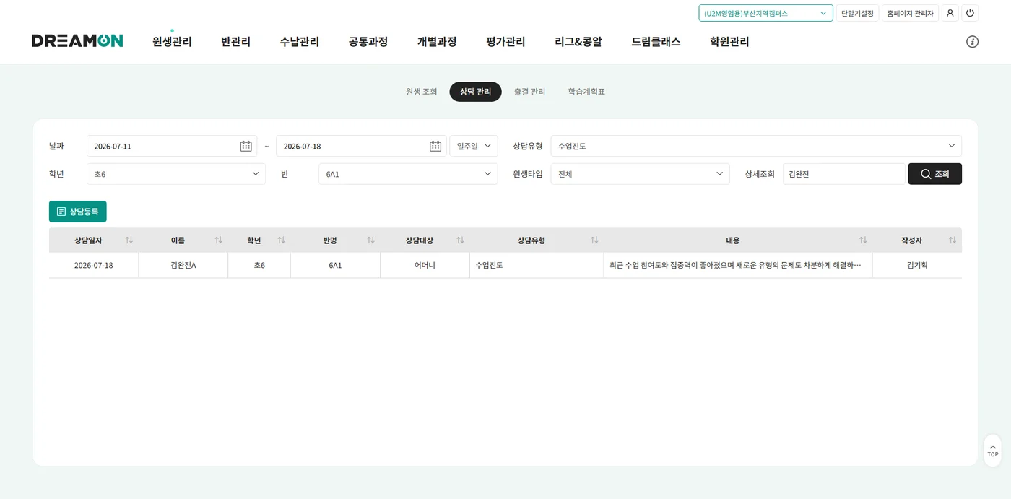Sort table by 상담일자 column
The height and width of the screenshot is (499, 1011).
tap(129, 240)
